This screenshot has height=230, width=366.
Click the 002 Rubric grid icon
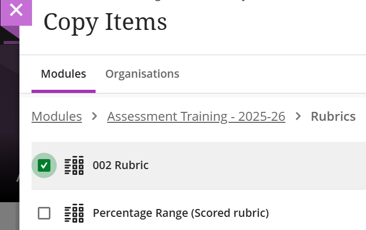tap(74, 165)
